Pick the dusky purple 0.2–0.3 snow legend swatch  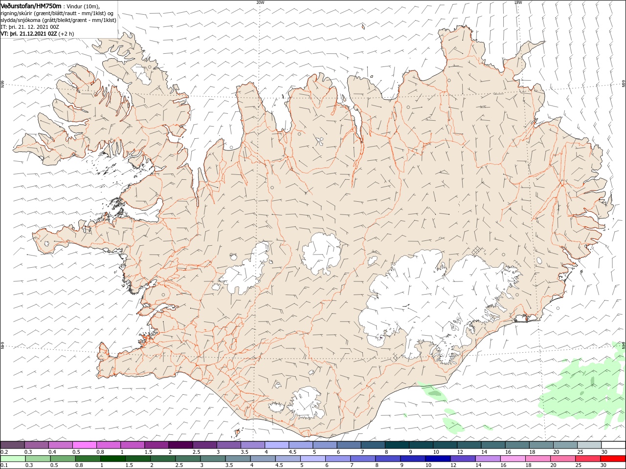[12, 445]
